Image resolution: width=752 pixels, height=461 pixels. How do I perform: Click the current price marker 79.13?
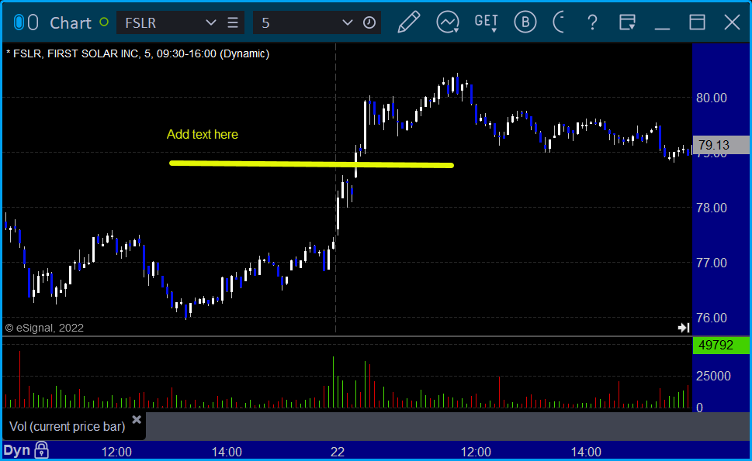721,145
